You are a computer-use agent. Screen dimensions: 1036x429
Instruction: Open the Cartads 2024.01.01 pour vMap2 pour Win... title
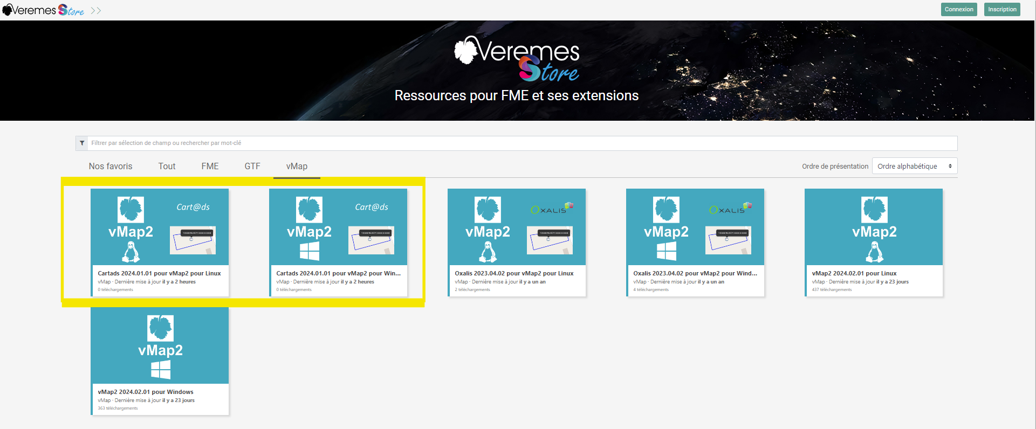click(x=339, y=273)
